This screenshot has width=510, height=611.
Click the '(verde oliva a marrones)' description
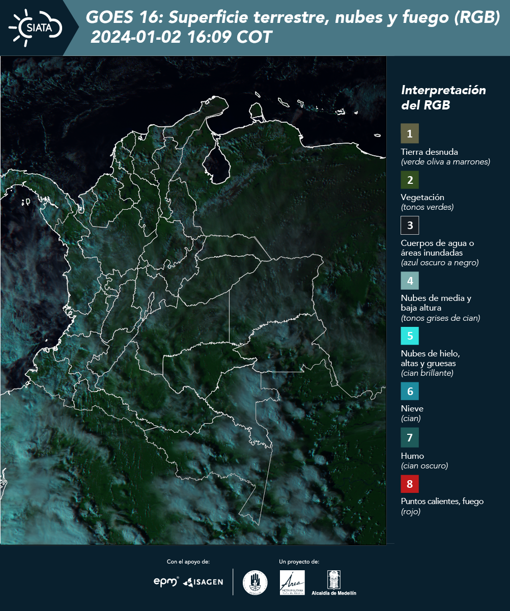445,162
